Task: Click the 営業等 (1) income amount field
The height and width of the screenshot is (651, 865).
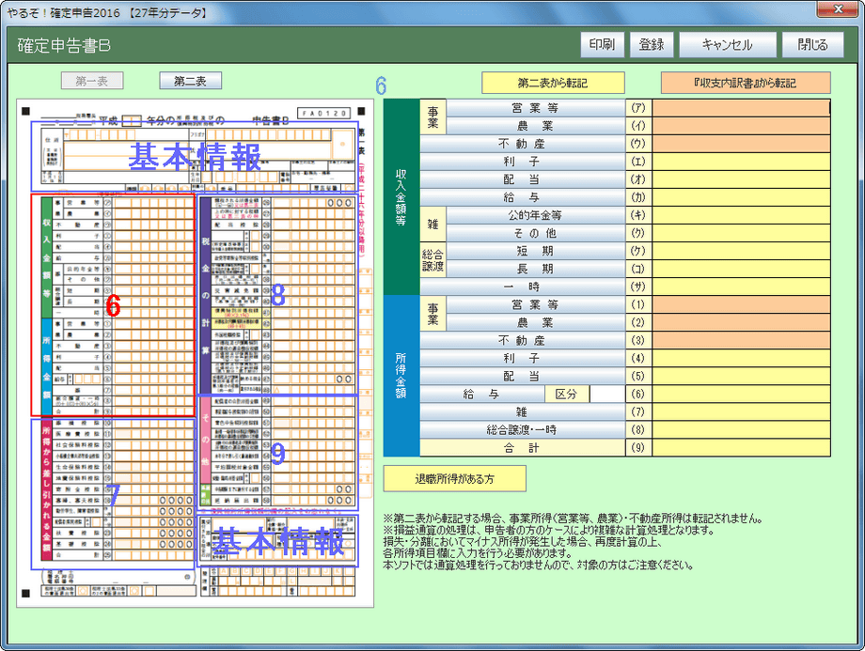Action: coord(741,304)
